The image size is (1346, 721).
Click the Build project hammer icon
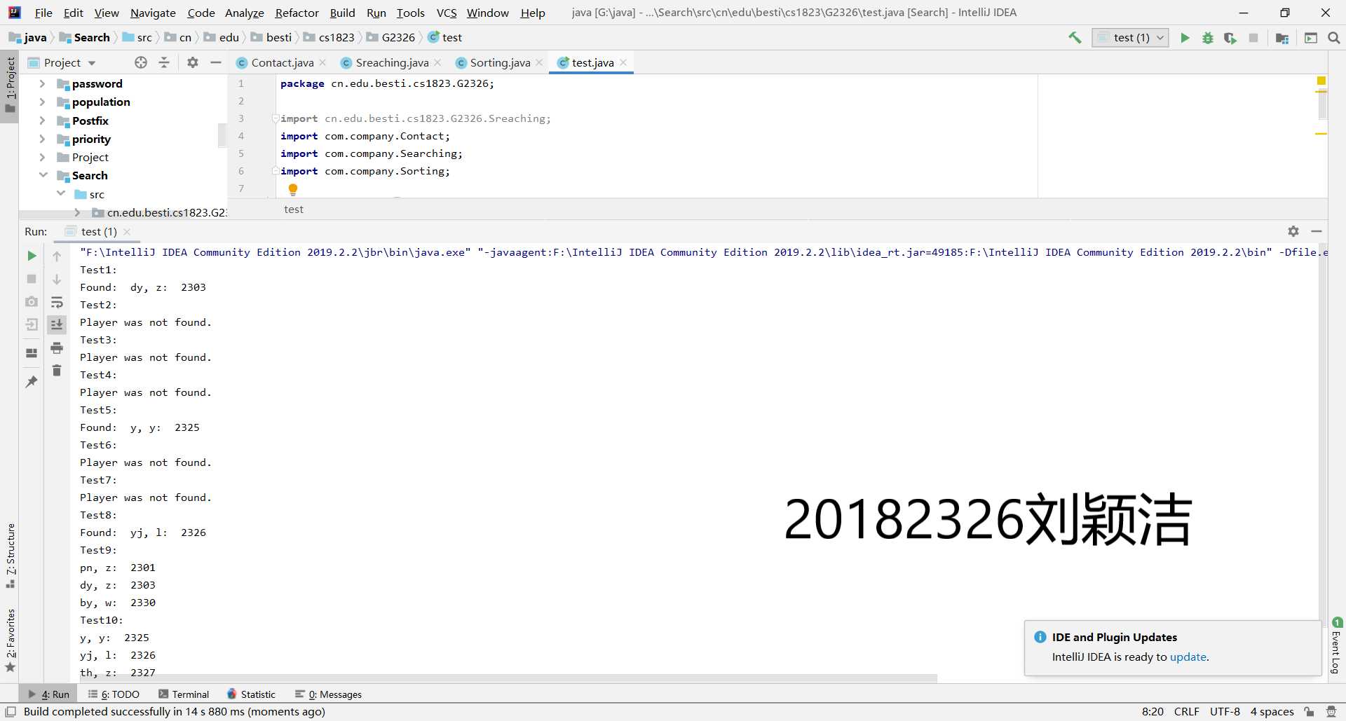[1075, 38]
